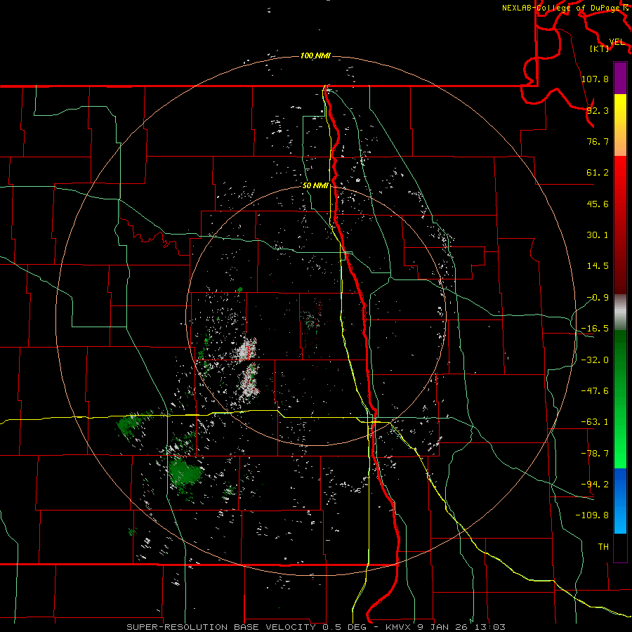
Task: Click the 50 NMI range ring label
Action: point(315,185)
